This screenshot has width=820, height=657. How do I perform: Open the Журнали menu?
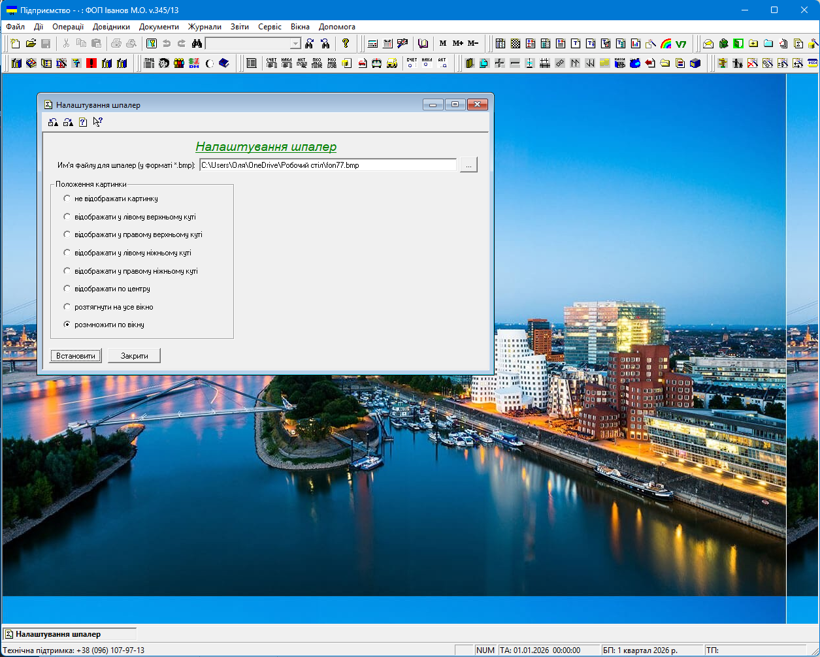point(205,27)
